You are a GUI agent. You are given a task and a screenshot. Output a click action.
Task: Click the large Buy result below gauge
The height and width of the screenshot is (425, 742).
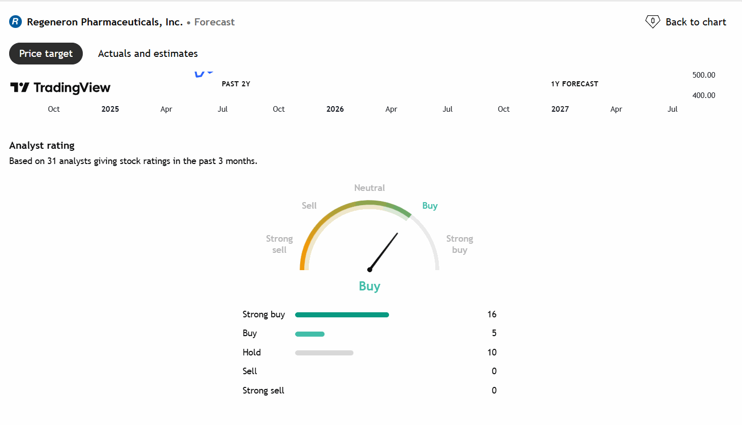click(369, 286)
